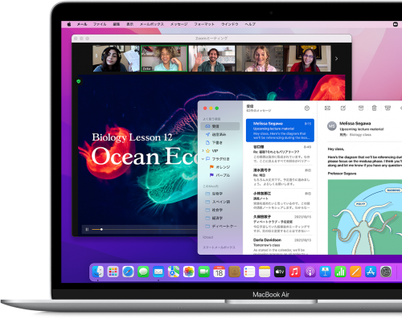Click the junk mail icon in Mail toolbar
402x319 pixels.
point(388,108)
